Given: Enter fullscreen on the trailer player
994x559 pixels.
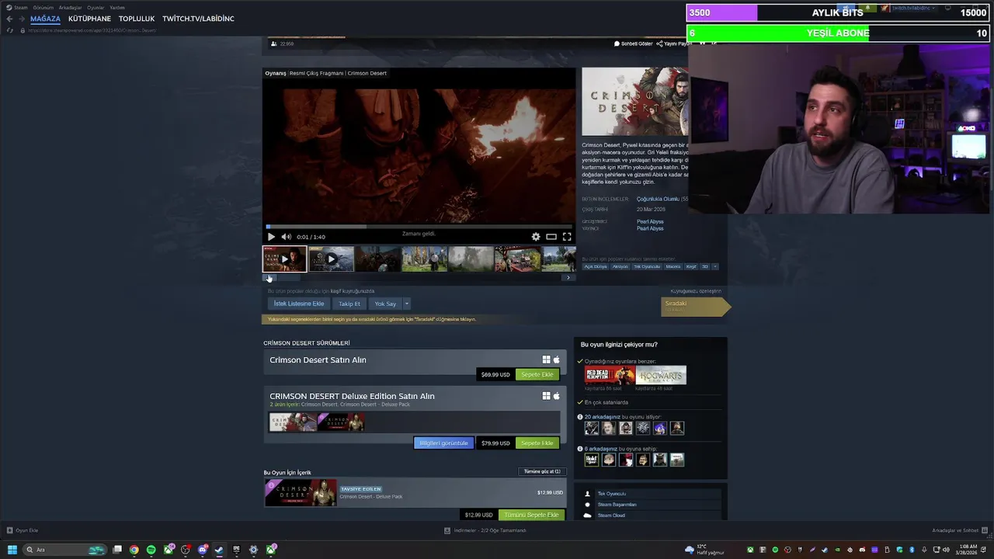Looking at the screenshot, I should coord(567,237).
